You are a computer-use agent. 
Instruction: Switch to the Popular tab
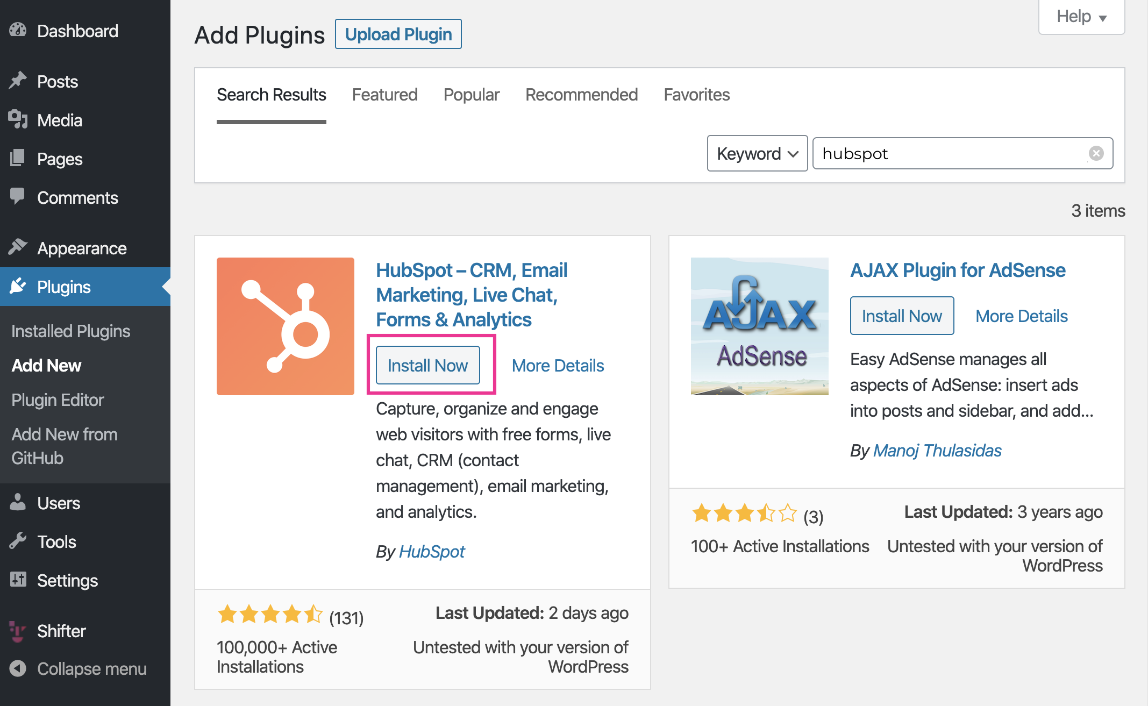coord(472,95)
